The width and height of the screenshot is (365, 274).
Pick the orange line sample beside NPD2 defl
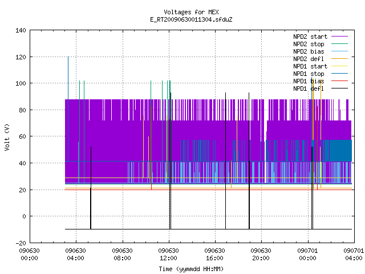[340, 58]
